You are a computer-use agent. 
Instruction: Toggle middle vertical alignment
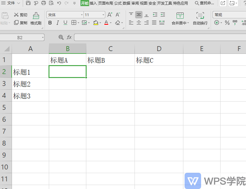point(139,14)
